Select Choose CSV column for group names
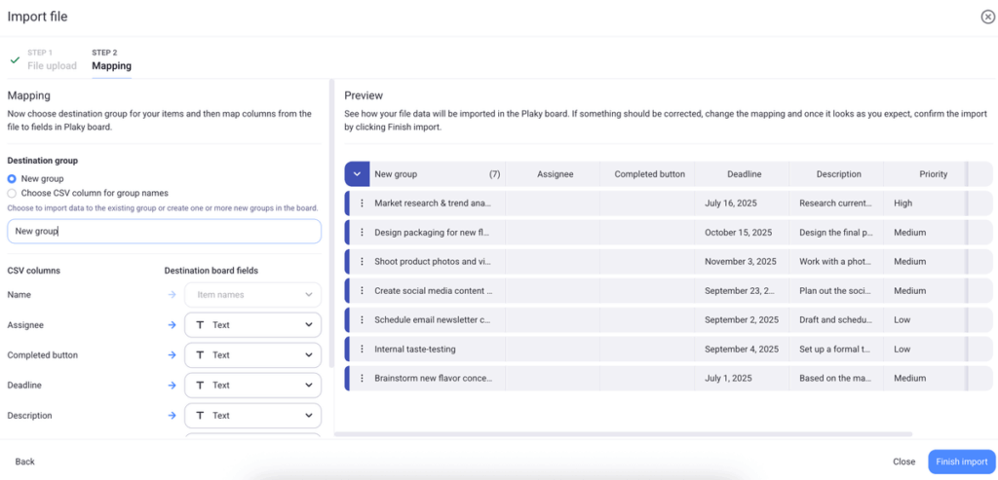This screenshot has width=998, height=480. coord(12,193)
